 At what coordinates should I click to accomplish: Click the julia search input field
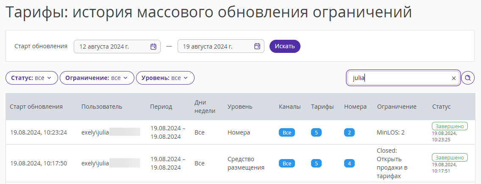[x=403, y=78]
